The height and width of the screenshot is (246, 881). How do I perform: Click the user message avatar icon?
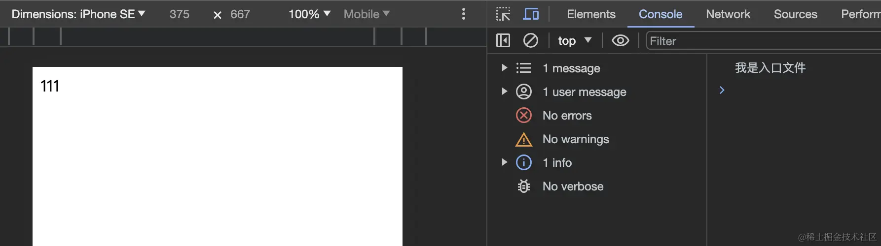(523, 92)
